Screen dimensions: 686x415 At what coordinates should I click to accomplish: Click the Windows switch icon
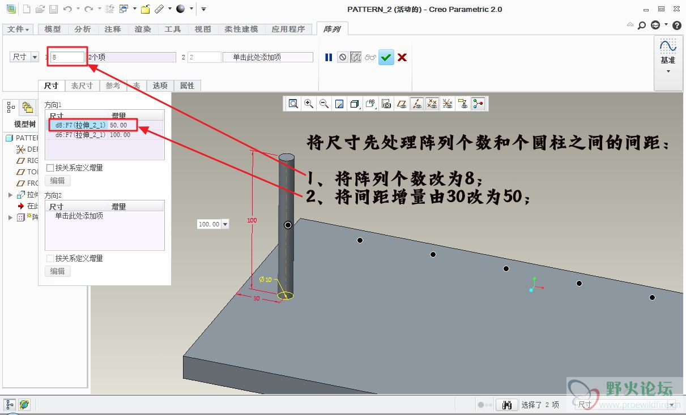tap(123, 9)
